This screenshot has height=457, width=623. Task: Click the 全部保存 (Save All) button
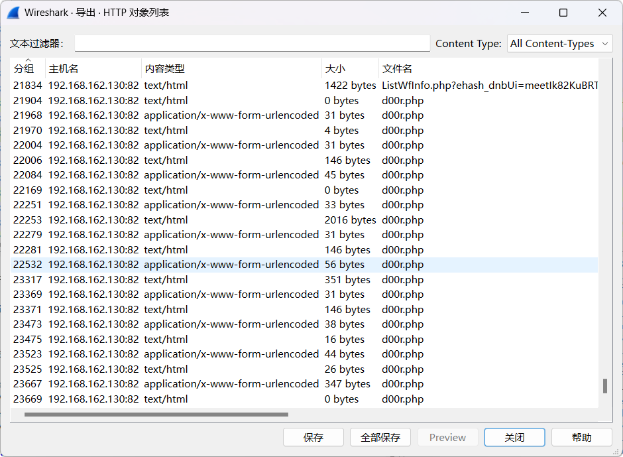[x=380, y=438]
